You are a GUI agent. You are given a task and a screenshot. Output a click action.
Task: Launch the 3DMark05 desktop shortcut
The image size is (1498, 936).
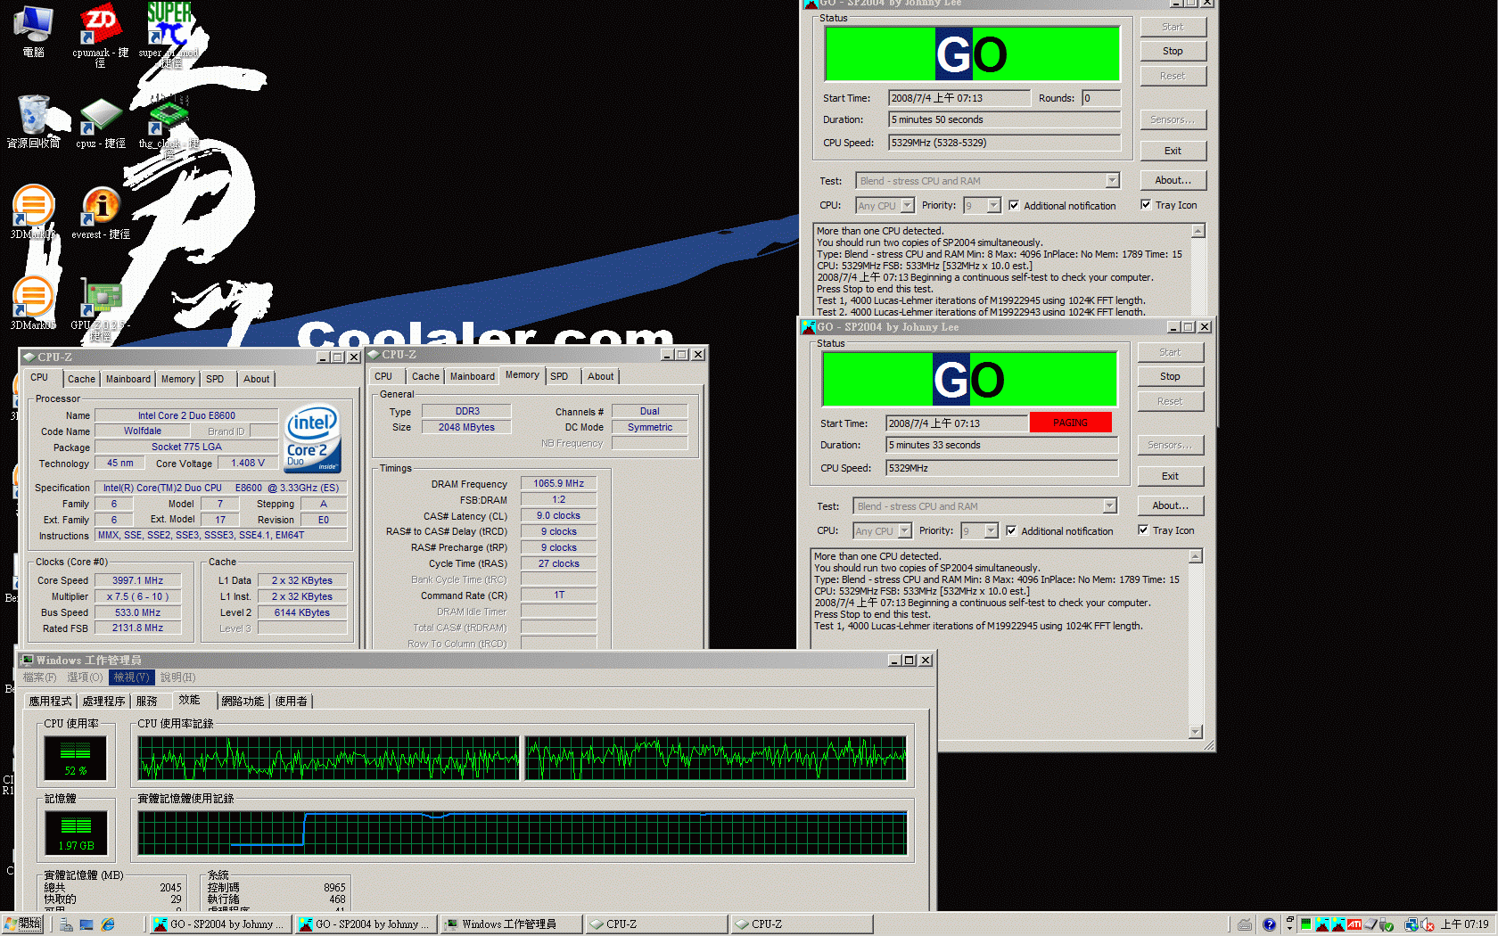pyautogui.click(x=33, y=303)
